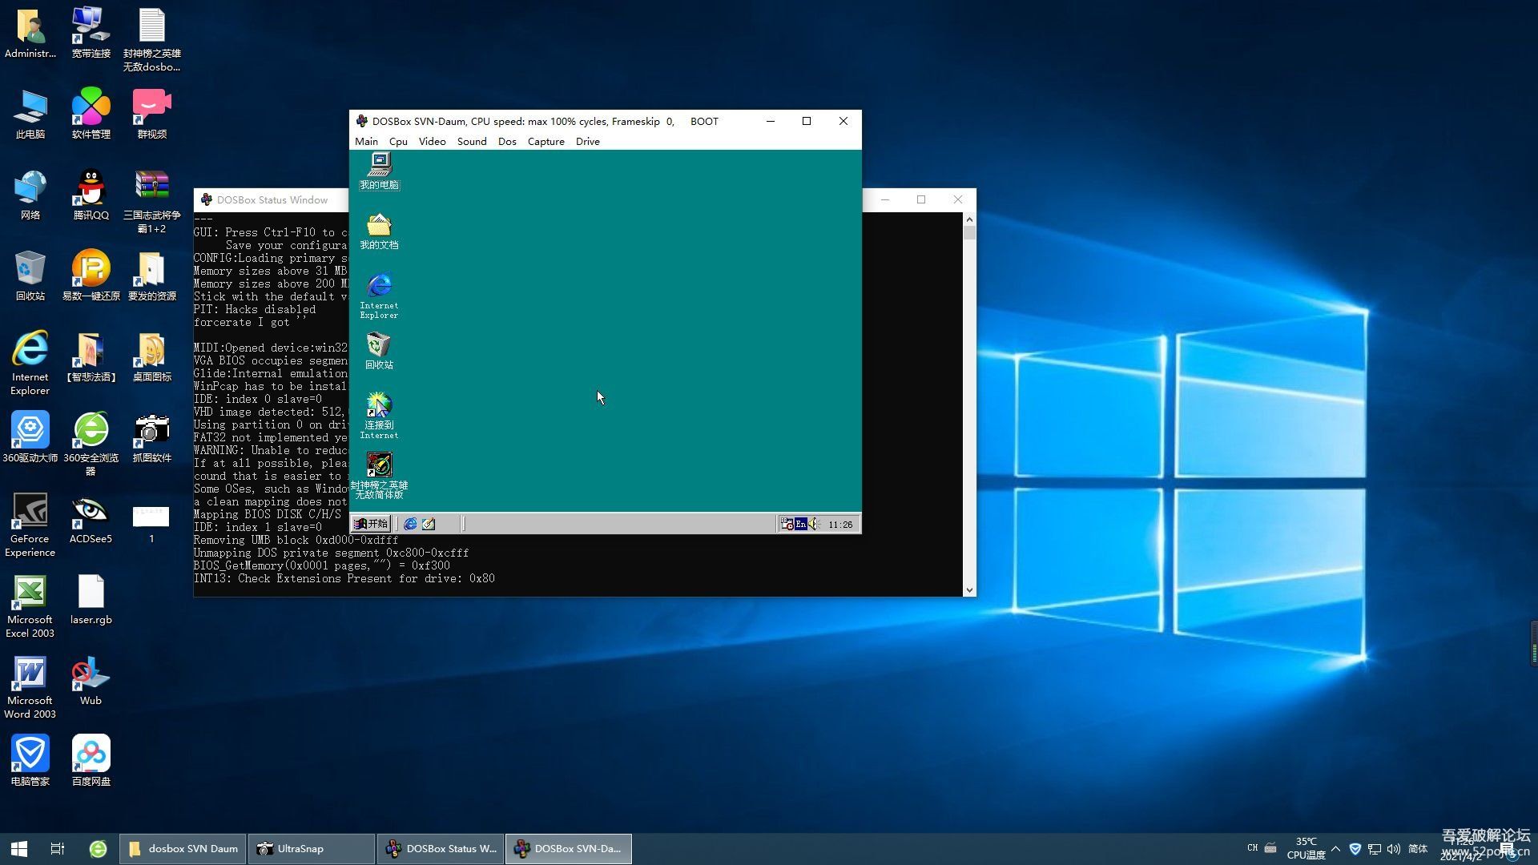Viewport: 1538px width, 865px height.
Task: Open Internet Explorer icon inside the DOSBox window
Action: point(379,287)
